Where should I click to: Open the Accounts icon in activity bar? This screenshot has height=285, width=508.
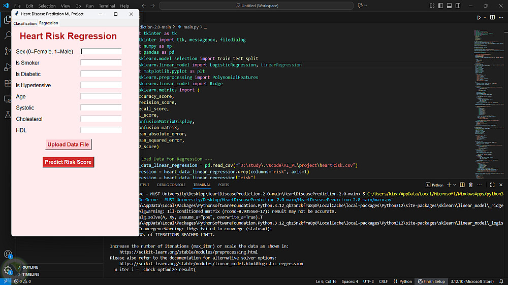[8, 254]
